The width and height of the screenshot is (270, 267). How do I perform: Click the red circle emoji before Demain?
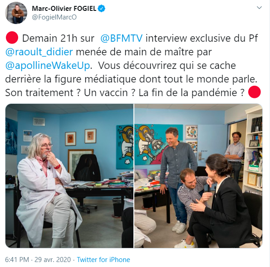(12, 38)
